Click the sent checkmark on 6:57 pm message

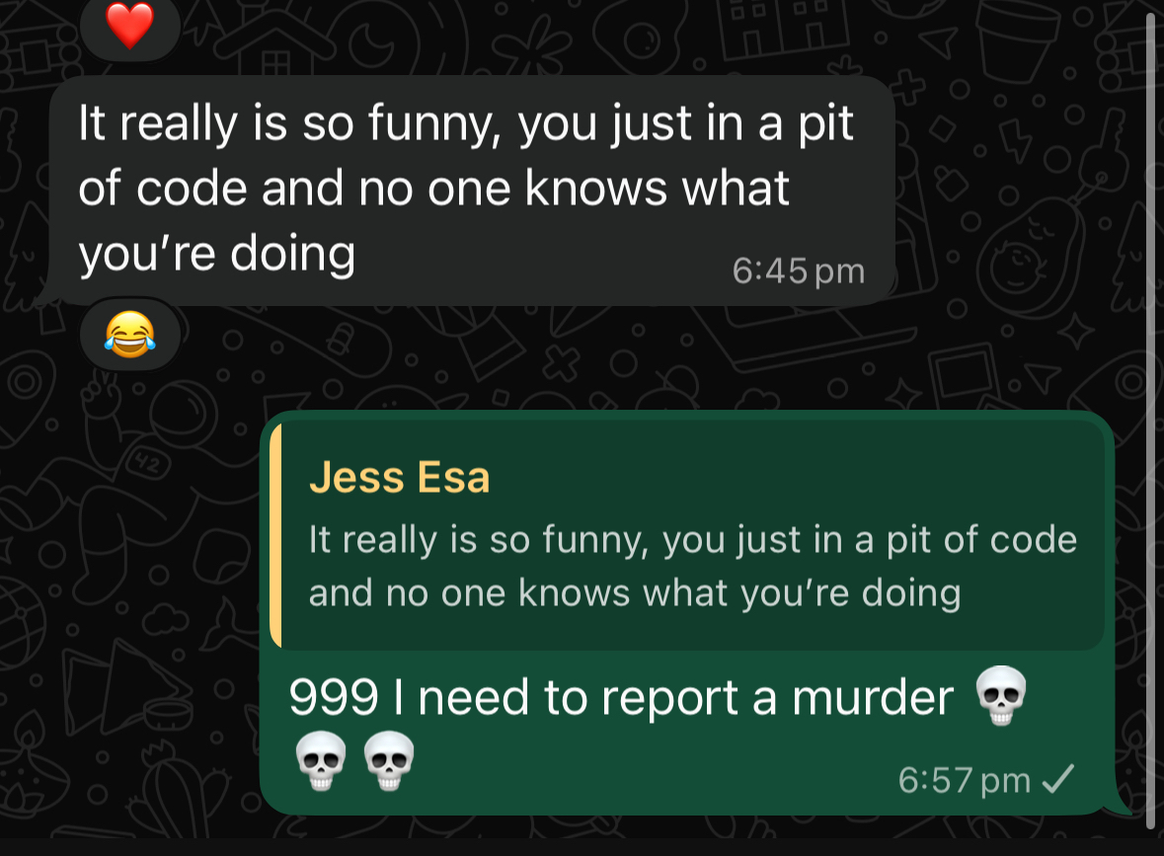pos(1057,779)
